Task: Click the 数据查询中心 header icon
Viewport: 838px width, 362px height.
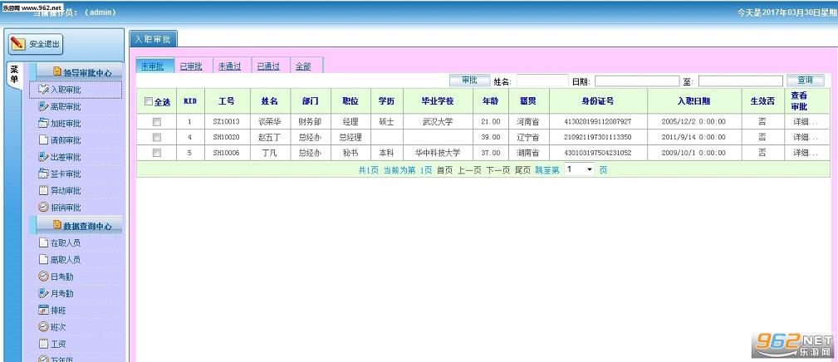Action: [x=57, y=225]
